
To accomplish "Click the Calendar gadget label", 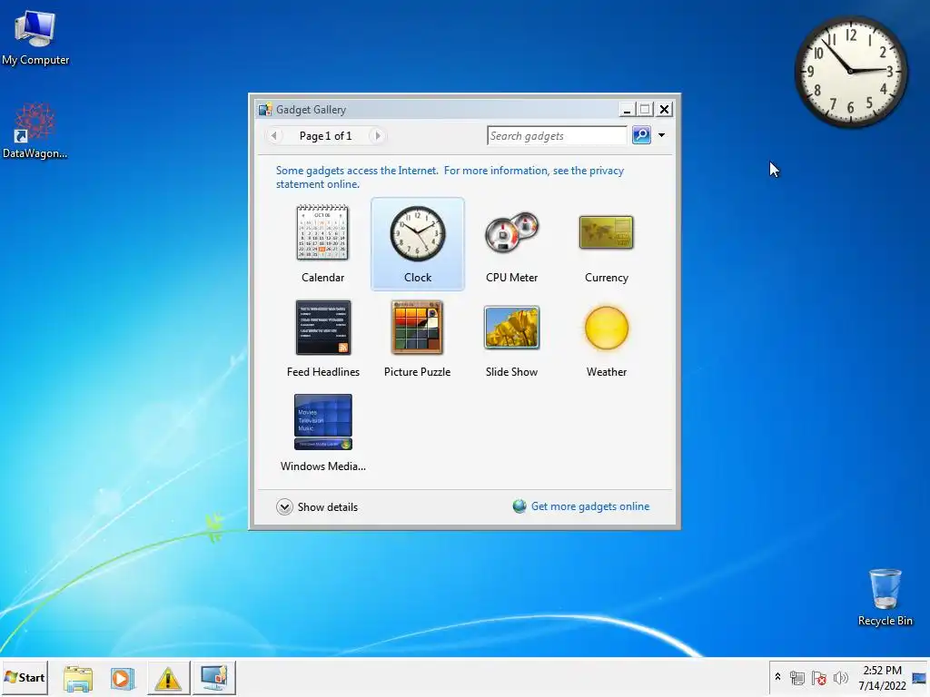I will [322, 278].
